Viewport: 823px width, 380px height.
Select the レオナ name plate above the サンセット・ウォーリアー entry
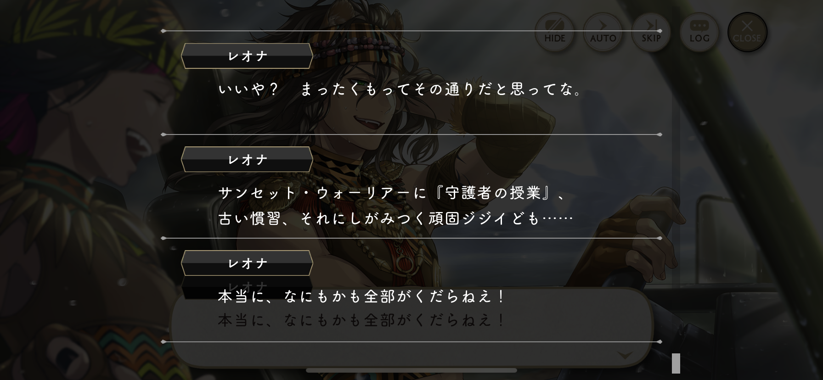coord(247,160)
